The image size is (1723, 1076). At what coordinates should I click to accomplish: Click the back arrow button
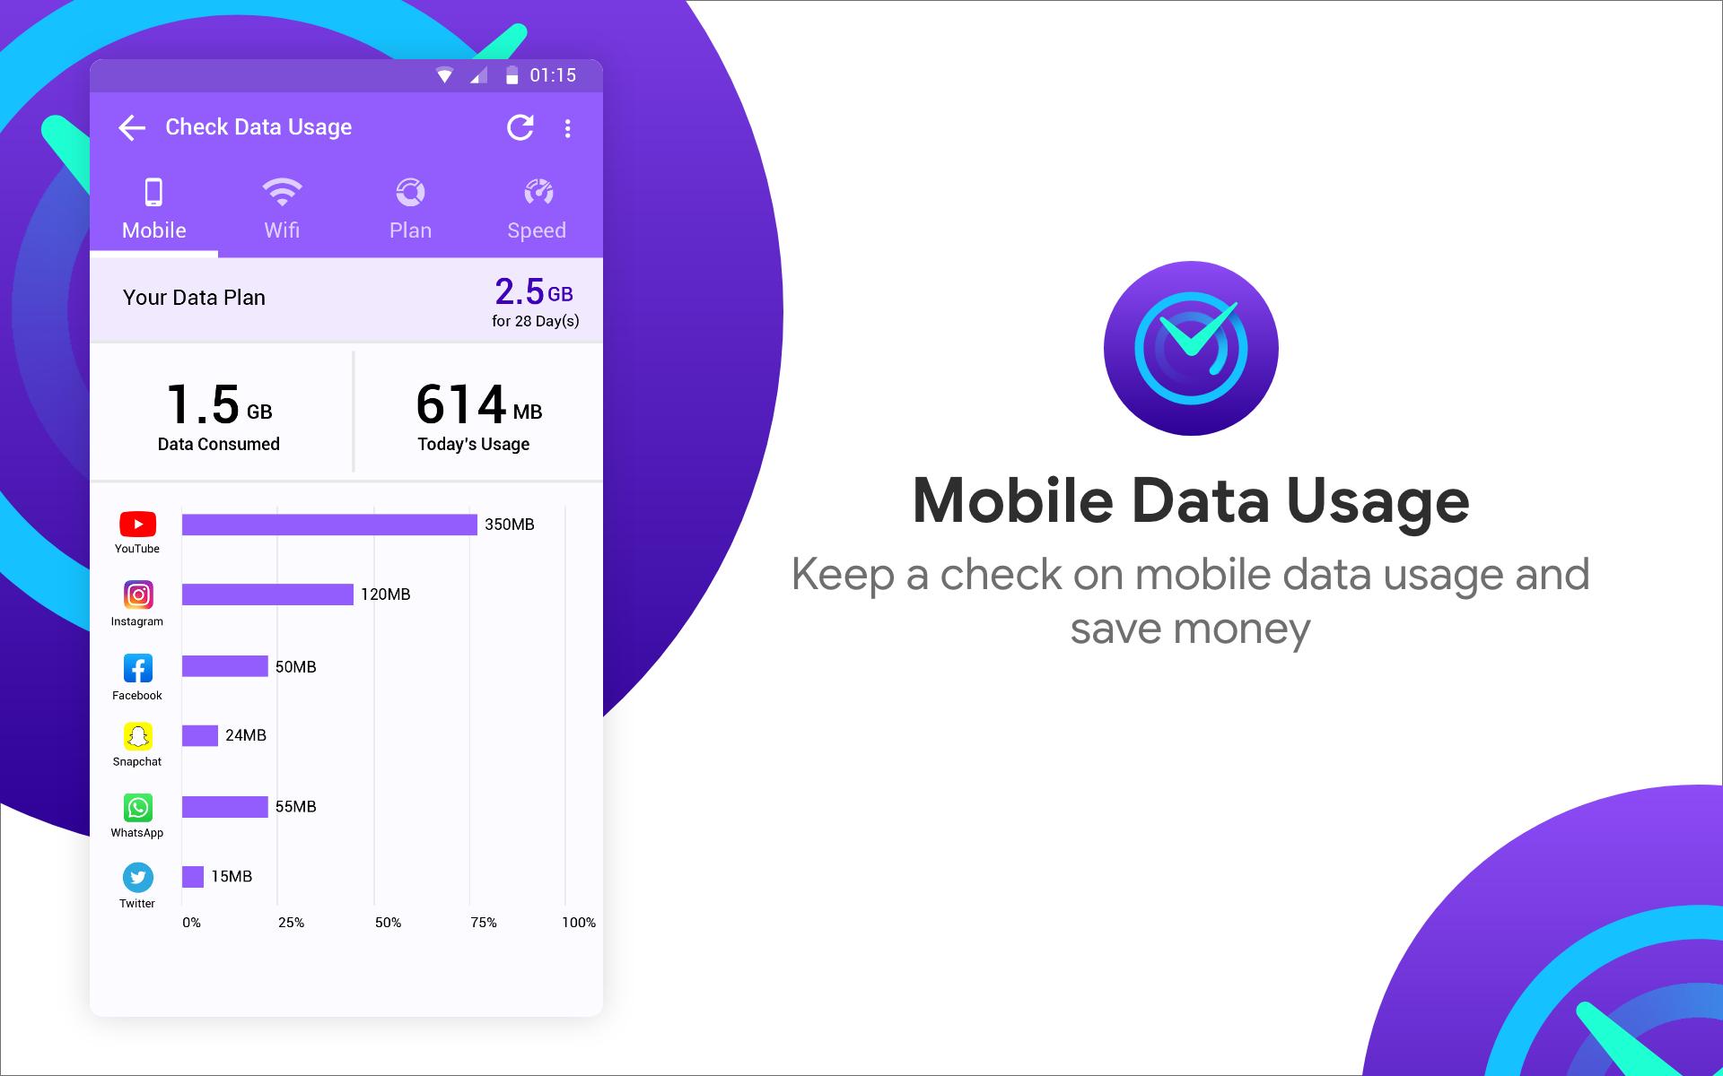click(x=132, y=126)
